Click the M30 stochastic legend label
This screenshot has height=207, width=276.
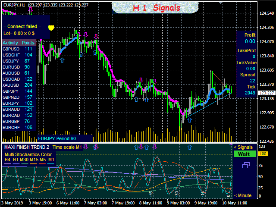tap(24, 160)
